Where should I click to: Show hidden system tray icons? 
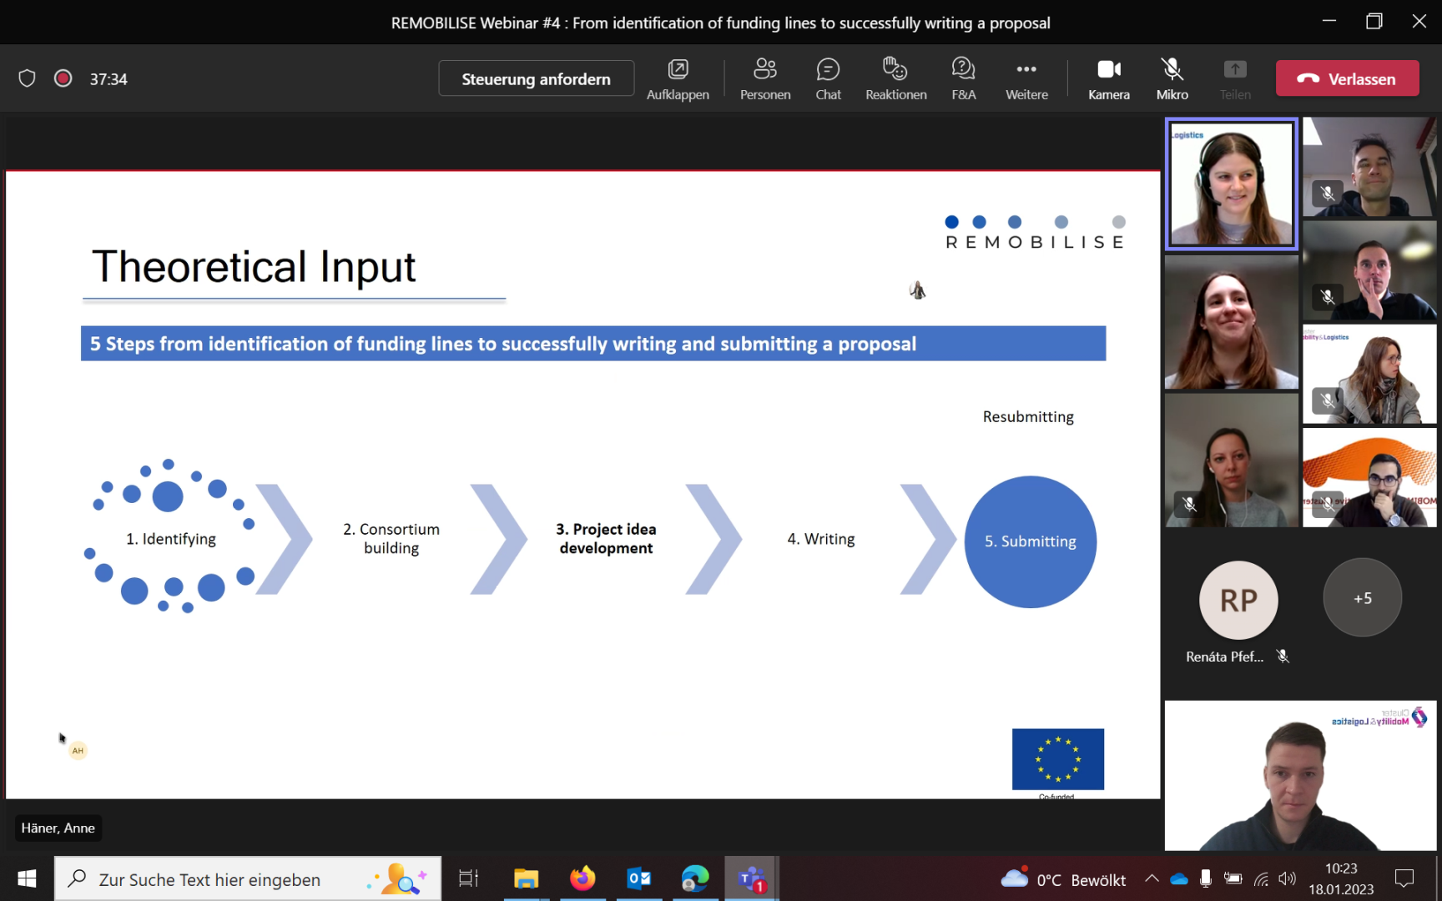pos(1152,878)
